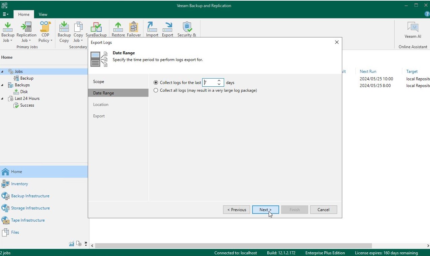Screen dimensions: 430x256
Task: Open the Backup Job ribbon button
Action: 8,32
